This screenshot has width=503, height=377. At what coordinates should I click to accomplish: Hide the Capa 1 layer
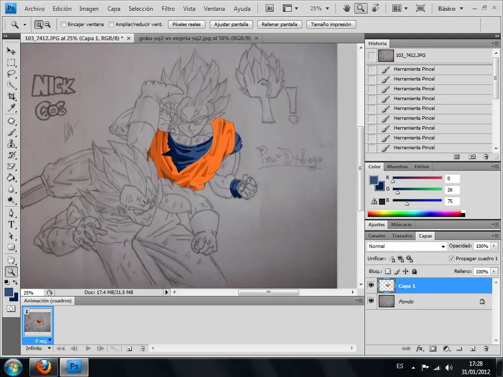(371, 285)
